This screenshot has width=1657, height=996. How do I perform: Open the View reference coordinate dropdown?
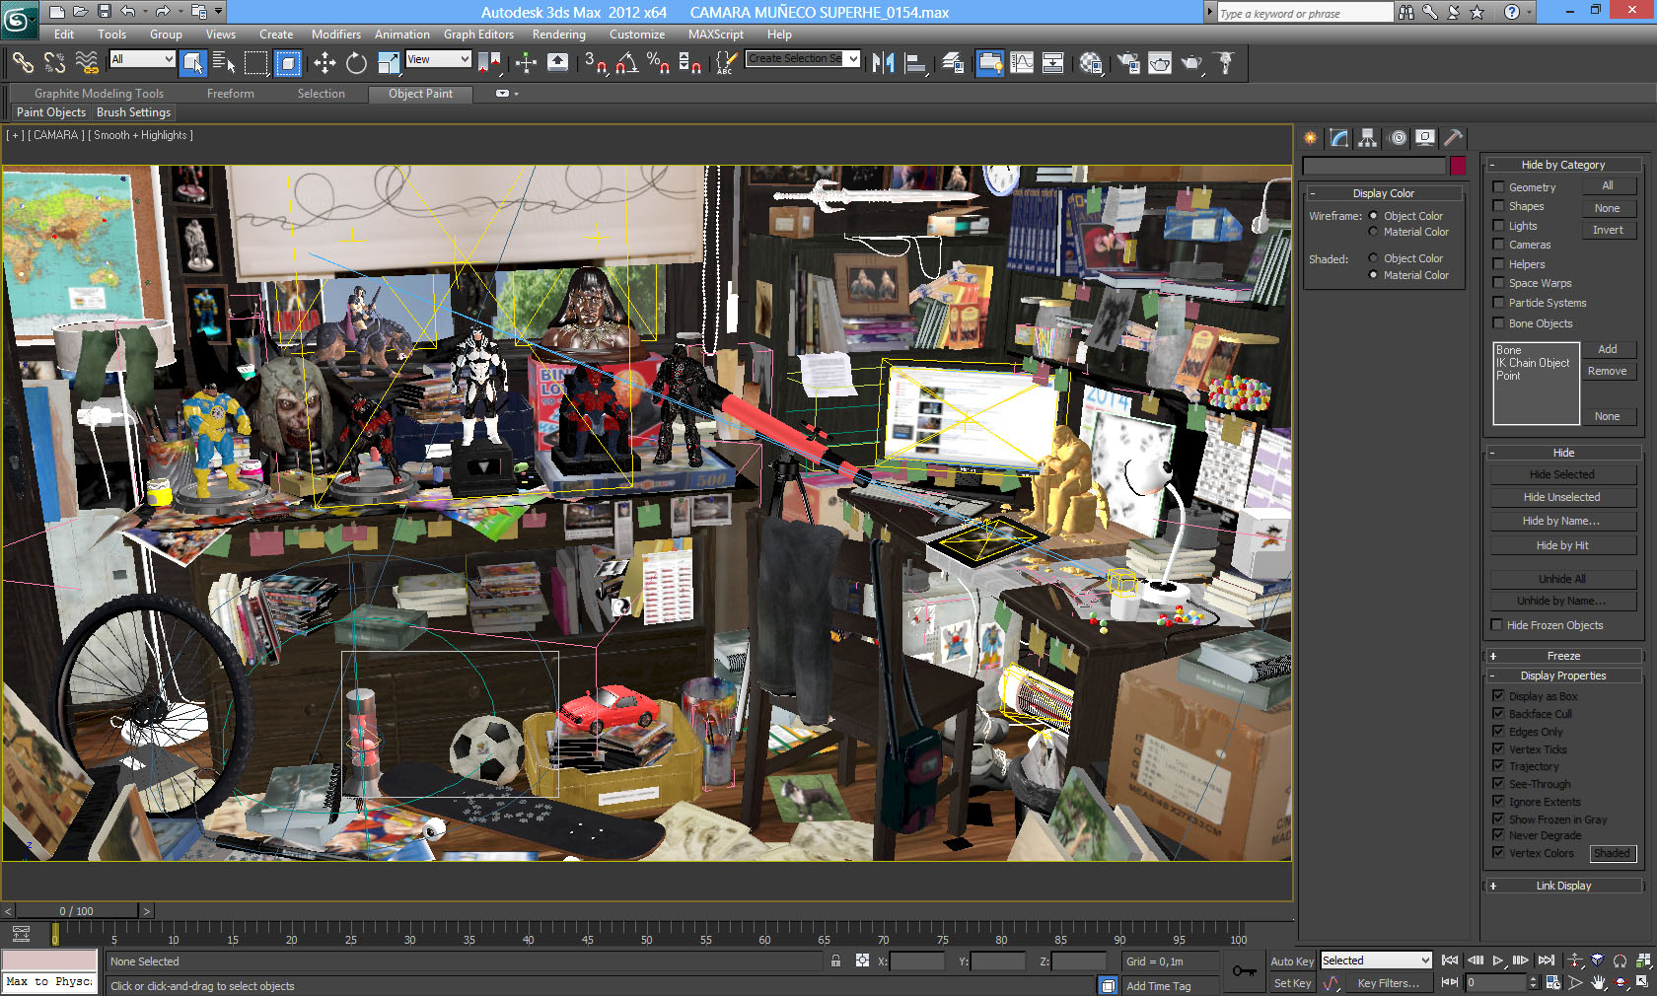438,59
